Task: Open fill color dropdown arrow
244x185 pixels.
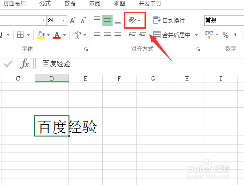Action: pyautogui.click(x=48, y=35)
